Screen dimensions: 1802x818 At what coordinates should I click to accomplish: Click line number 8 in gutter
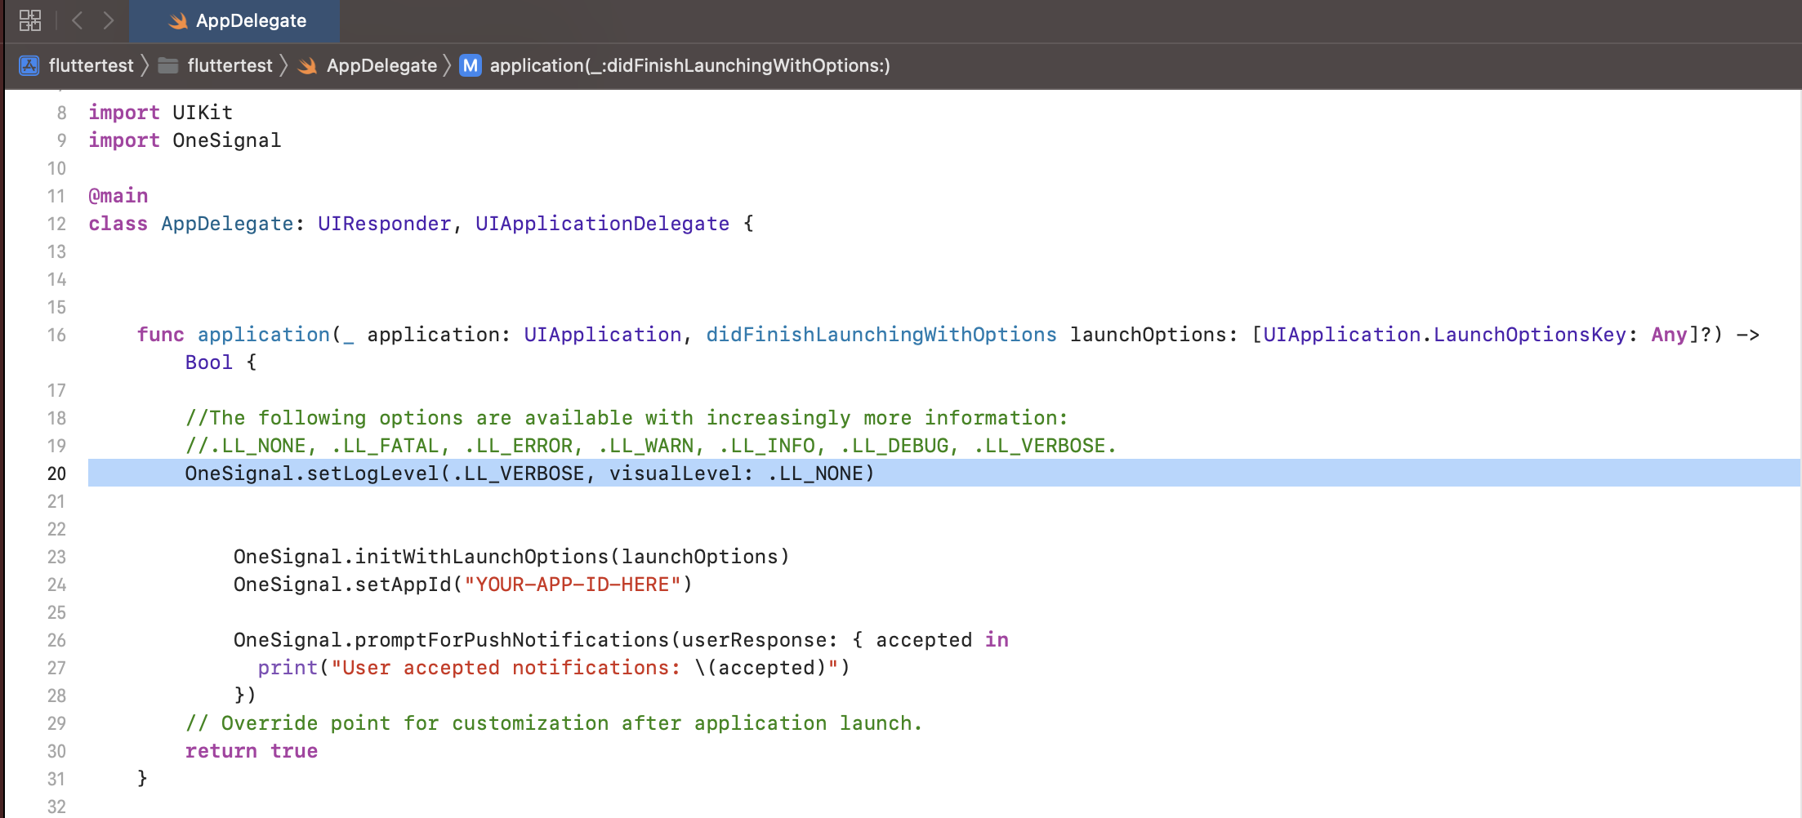point(61,113)
